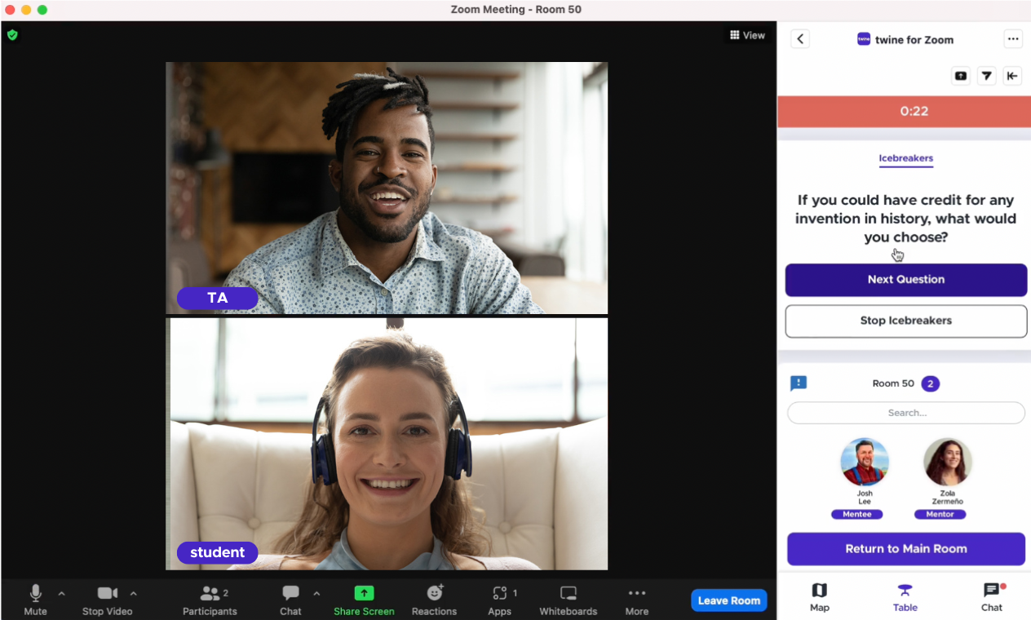This screenshot has height=620, width=1031.
Task: Stop Video camera toggle
Action: coord(107,600)
